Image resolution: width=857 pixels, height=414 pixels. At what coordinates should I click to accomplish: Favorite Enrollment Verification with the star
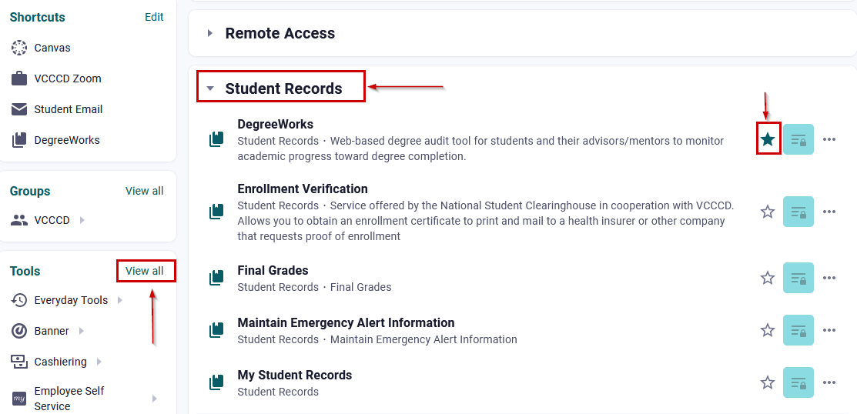click(768, 212)
